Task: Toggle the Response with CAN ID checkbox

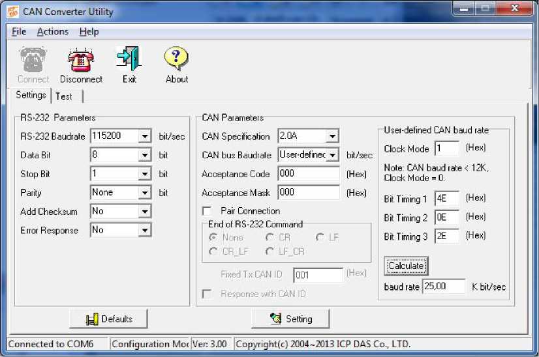Action: click(207, 294)
